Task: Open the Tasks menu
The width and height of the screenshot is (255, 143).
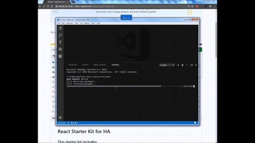Action: pos(93,23)
